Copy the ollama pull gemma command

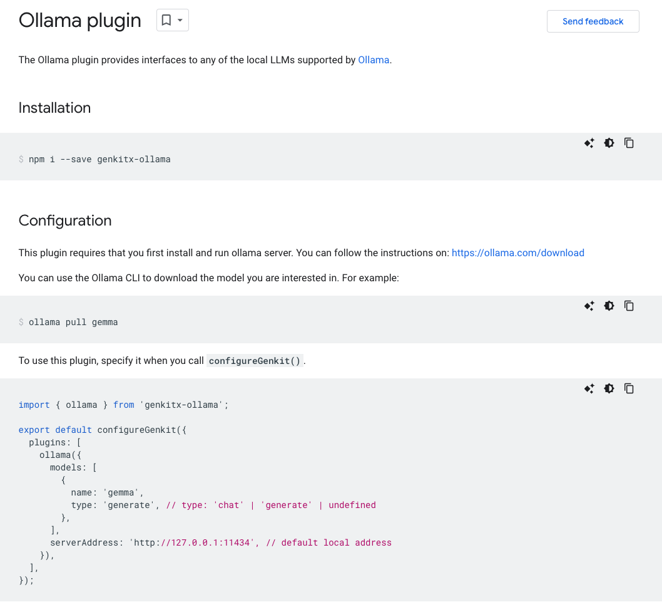coord(629,306)
